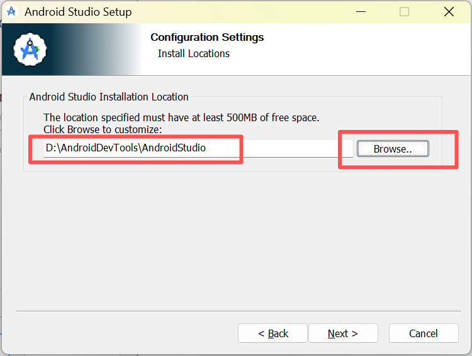Click the Install Locations subtitle
This screenshot has width=472, height=356.
coord(194,53)
